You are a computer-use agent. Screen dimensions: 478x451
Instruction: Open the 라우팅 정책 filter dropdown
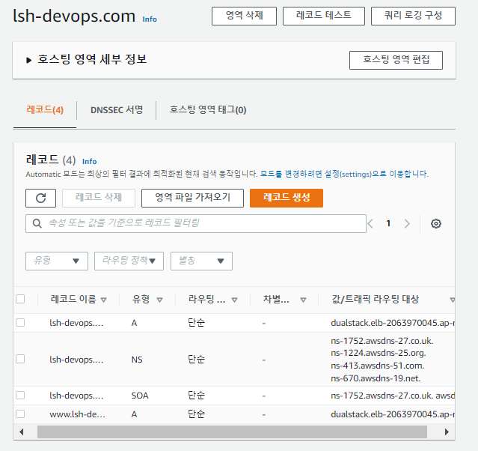tap(129, 261)
